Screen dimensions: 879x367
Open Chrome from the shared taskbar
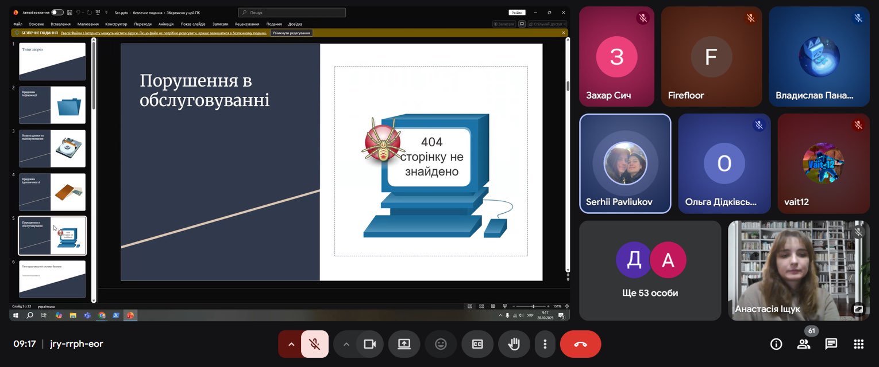[102, 315]
